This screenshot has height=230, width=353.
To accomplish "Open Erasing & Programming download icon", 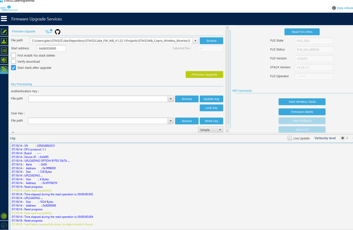I will pos(4,41).
